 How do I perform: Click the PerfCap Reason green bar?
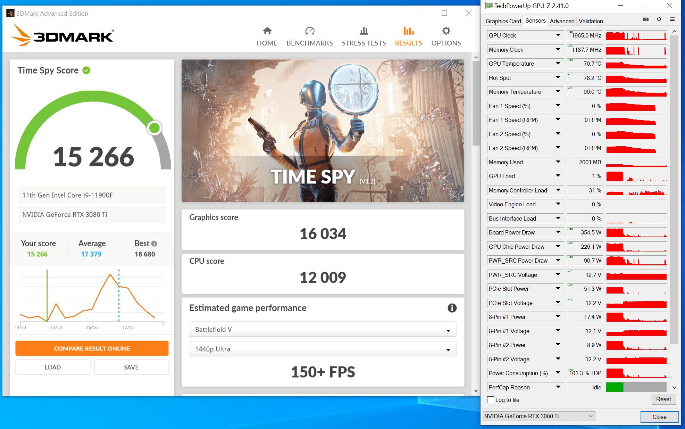[x=614, y=387]
